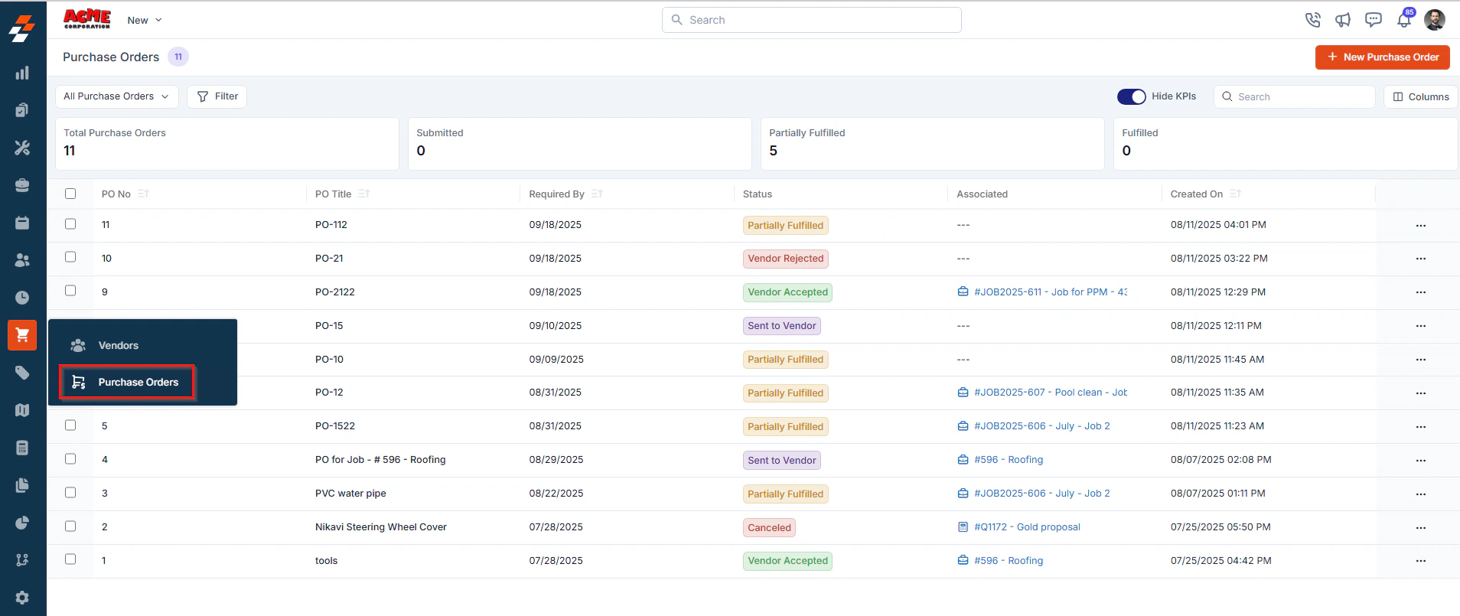Click the phone call icon in header
1460x616 pixels.
(1313, 20)
